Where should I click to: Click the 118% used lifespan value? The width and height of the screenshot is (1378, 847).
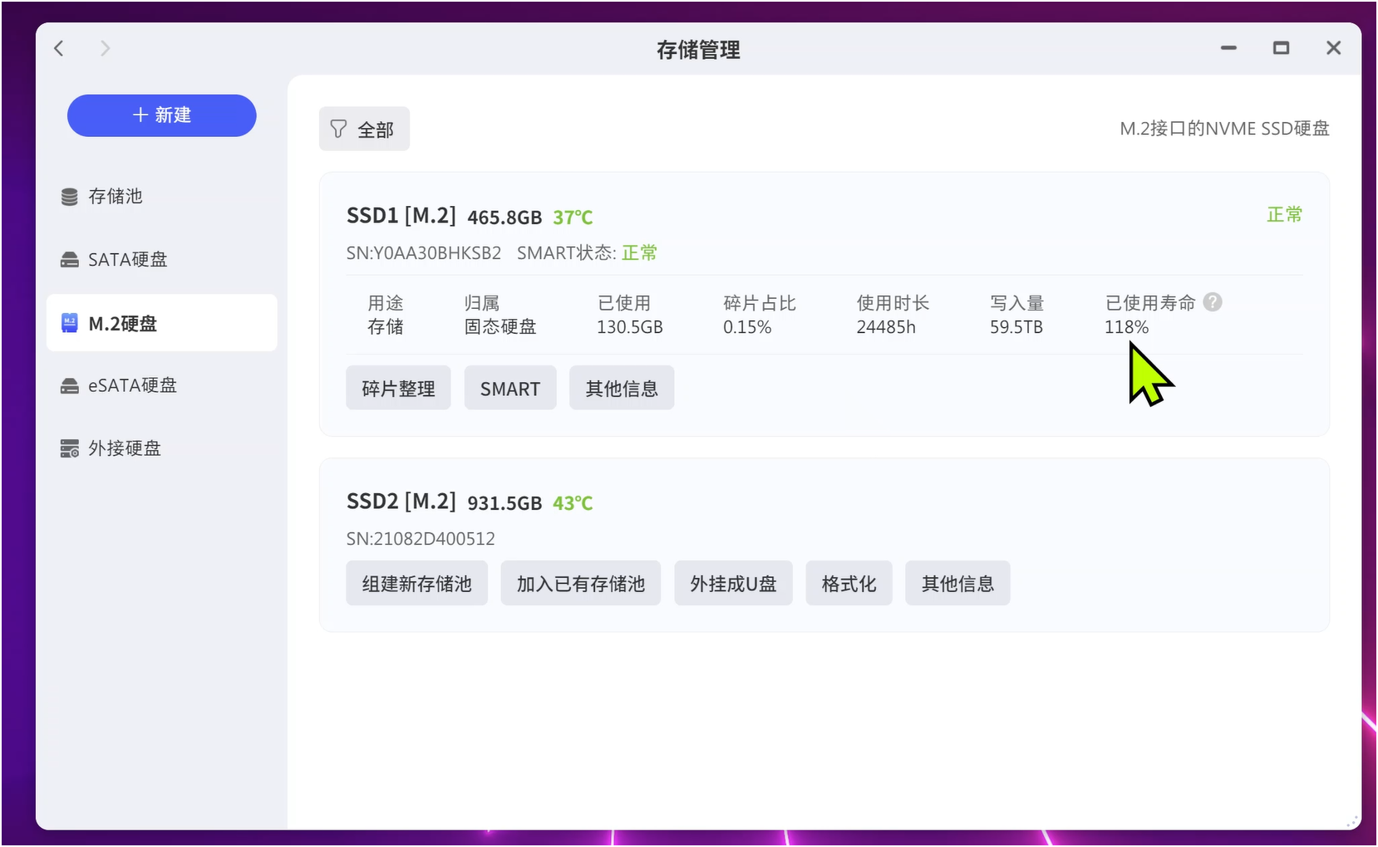(x=1126, y=327)
